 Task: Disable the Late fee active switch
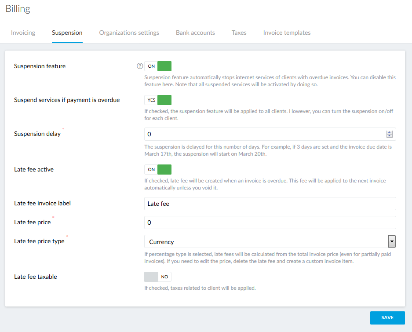tap(158, 170)
